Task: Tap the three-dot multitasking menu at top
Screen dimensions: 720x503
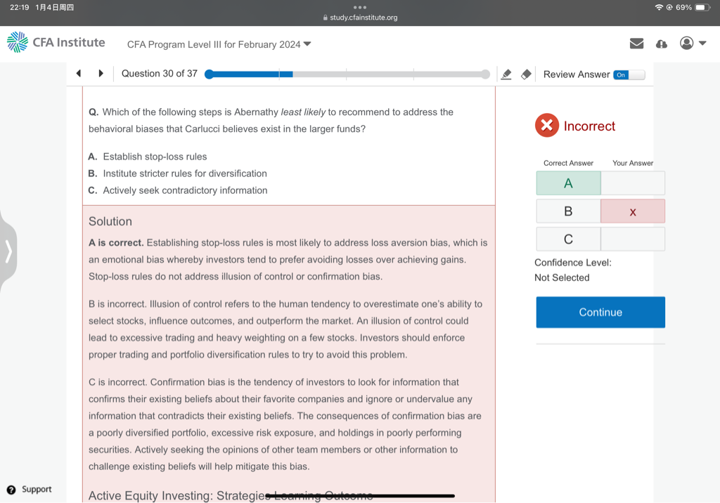Action: [x=360, y=8]
